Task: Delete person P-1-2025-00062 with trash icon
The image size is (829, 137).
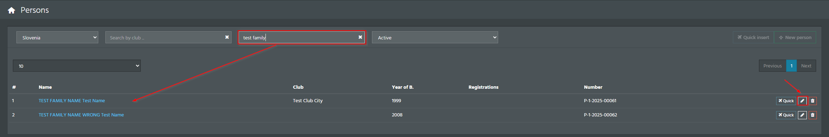Action: 813,115
